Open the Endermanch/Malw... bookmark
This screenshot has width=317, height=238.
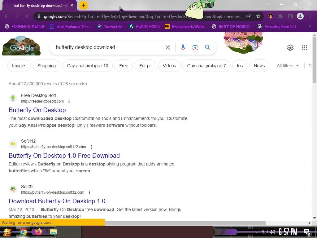(x=186, y=27)
